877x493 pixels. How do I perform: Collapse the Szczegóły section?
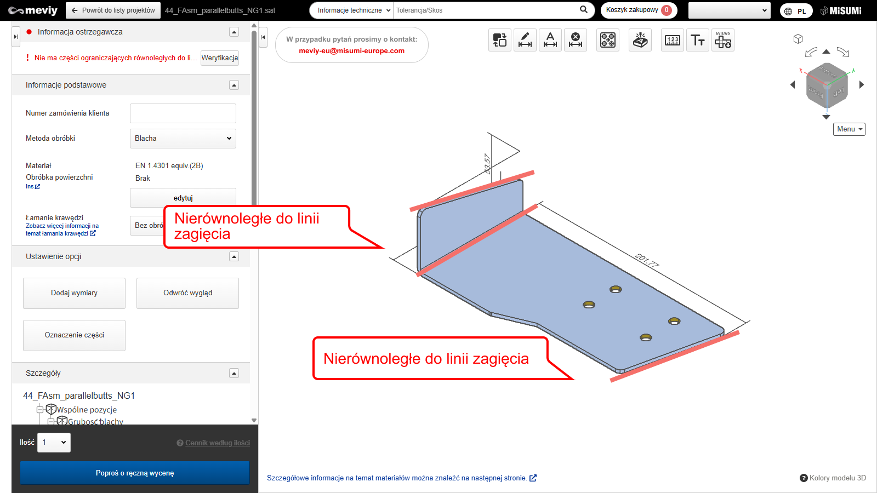[x=234, y=373]
